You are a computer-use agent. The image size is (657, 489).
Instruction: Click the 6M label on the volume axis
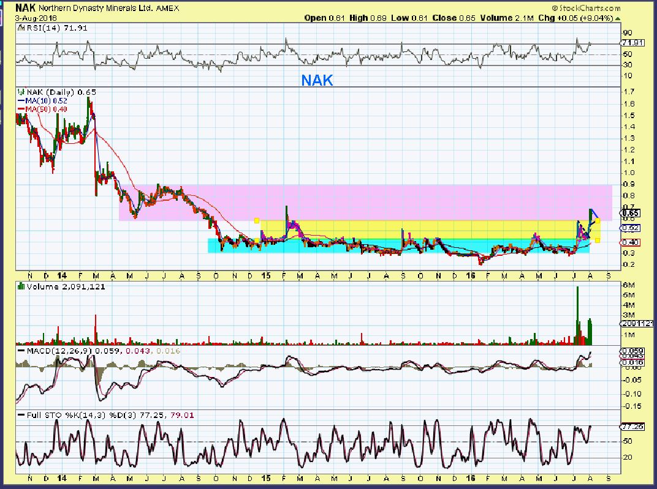[629, 285]
